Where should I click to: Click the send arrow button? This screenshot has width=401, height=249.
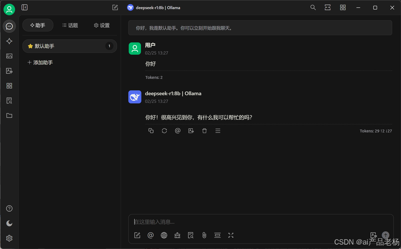386,235
